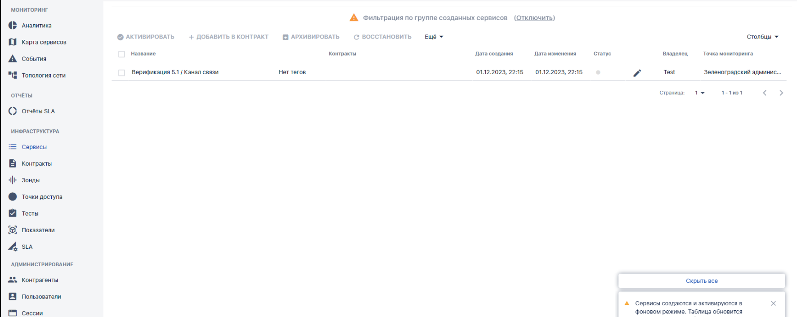Open the Analytics (Аналитика) sidebar icon
Viewport: 797px width, 317px height.
tap(13, 26)
